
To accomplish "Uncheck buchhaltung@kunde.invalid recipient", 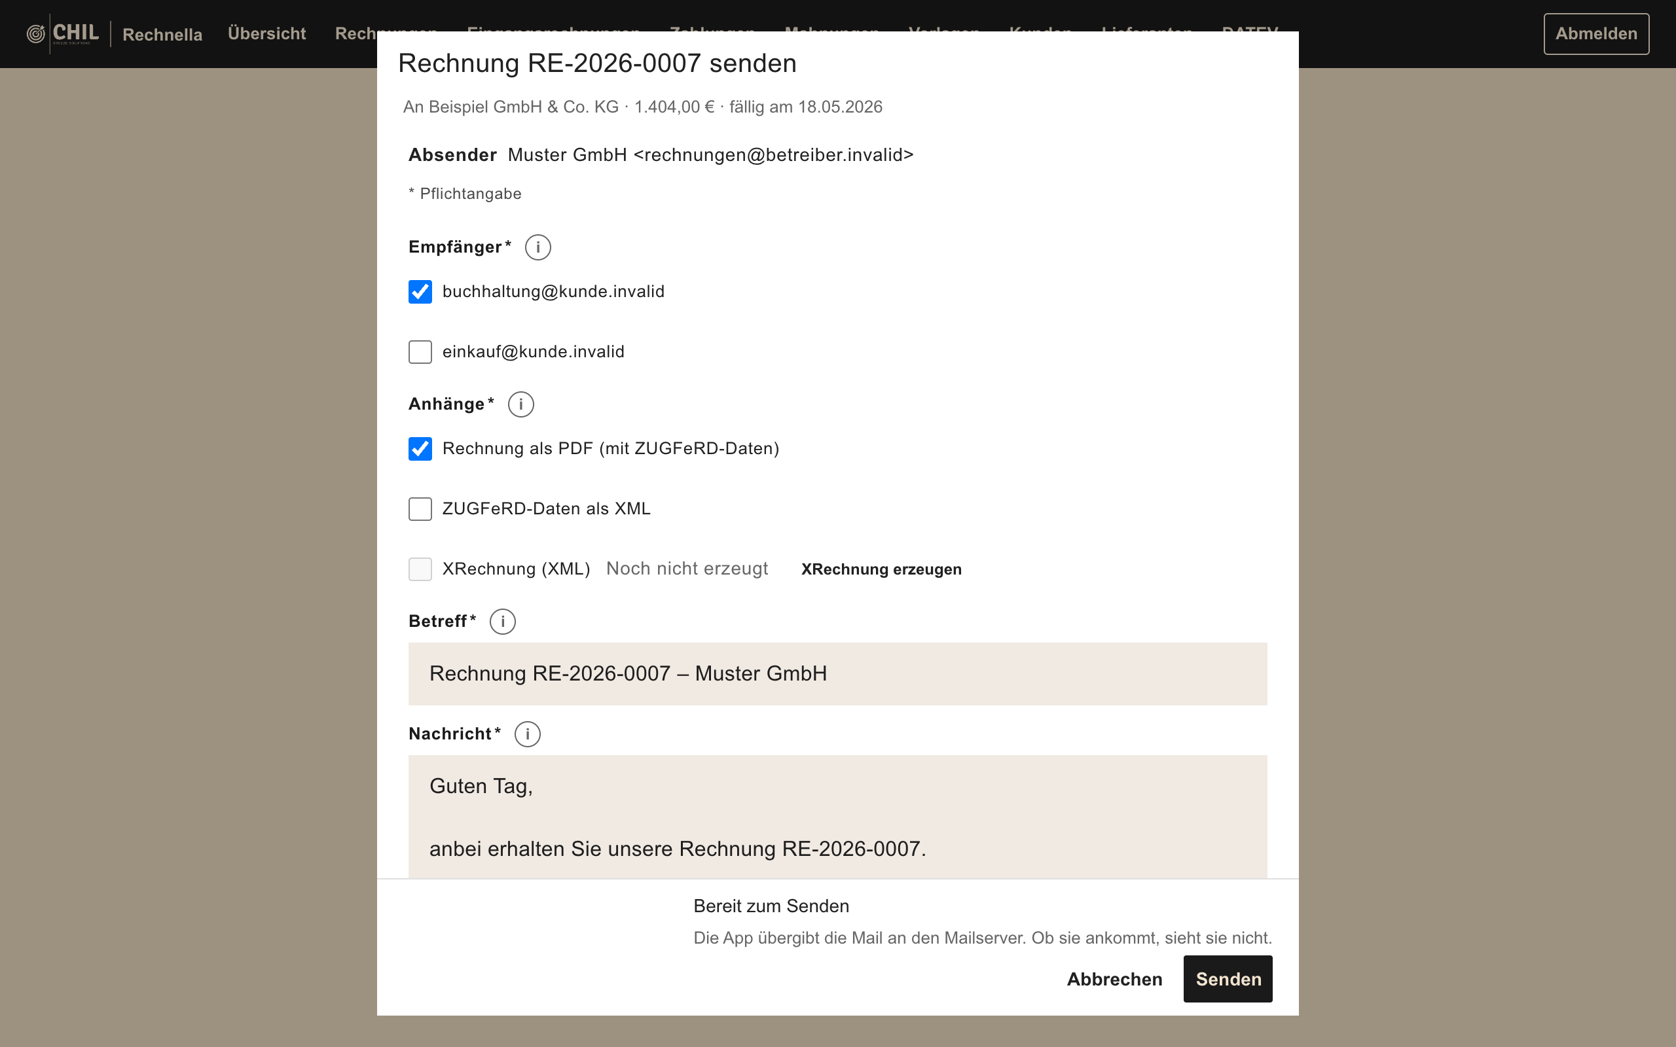I will [420, 292].
